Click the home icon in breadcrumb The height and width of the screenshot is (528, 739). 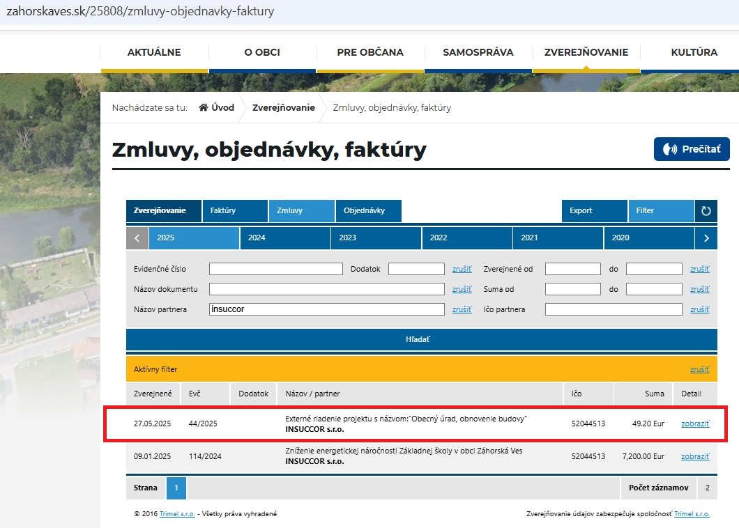204,108
